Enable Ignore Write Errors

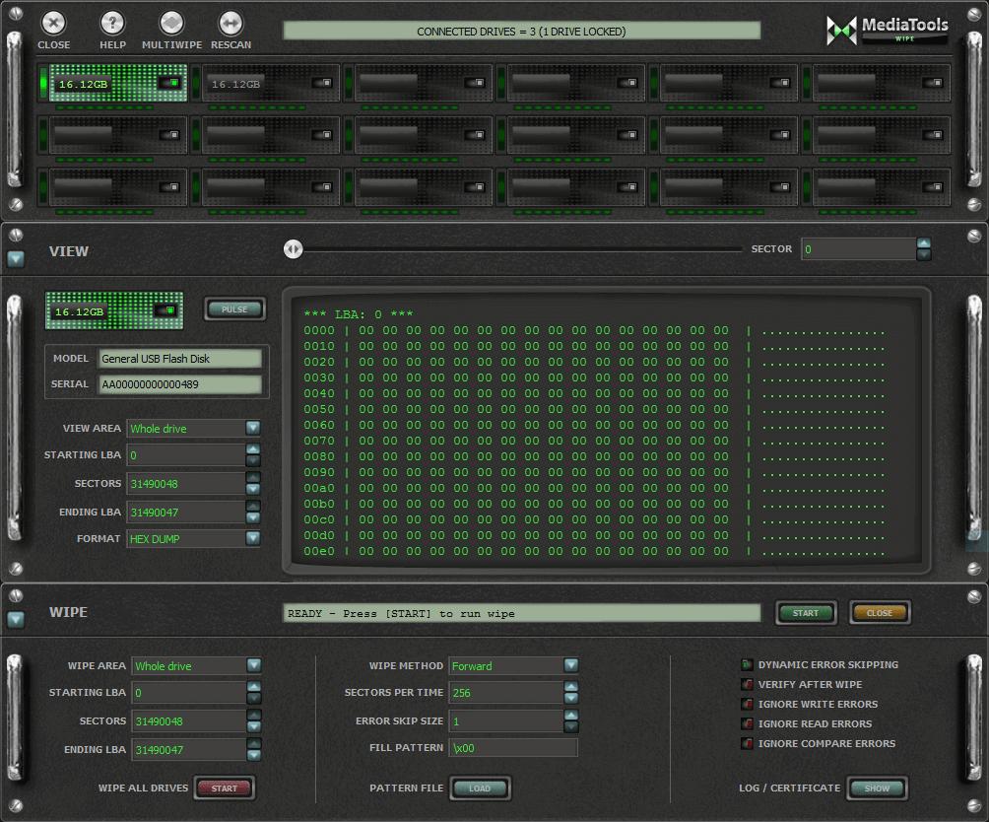[747, 705]
